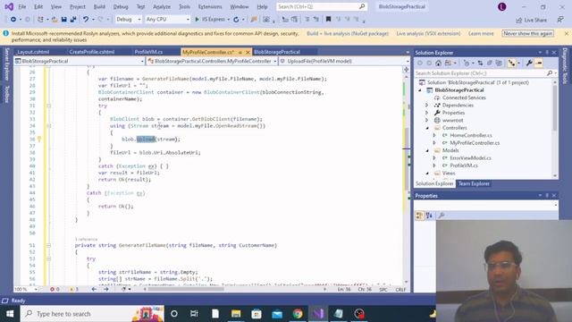Image resolution: width=572 pixels, height=322 pixels.
Task: Collapse the GenerateFileName method on line 51
Action: point(48,245)
